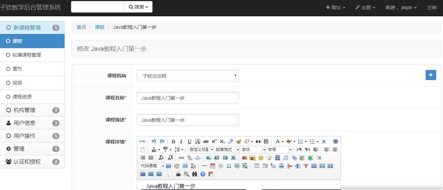Toggle editor fullscreen mode

click(x=336, y=141)
